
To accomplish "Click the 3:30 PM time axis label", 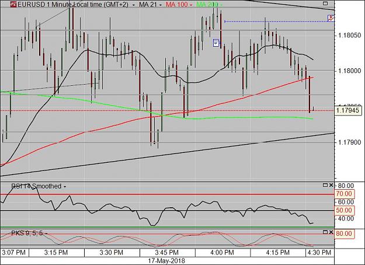I will click(x=112, y=252).
